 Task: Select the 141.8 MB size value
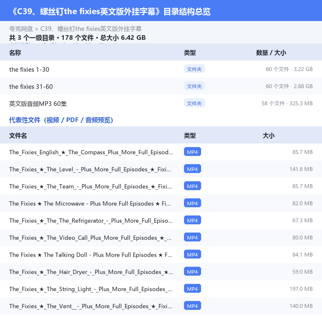(301, 169)
